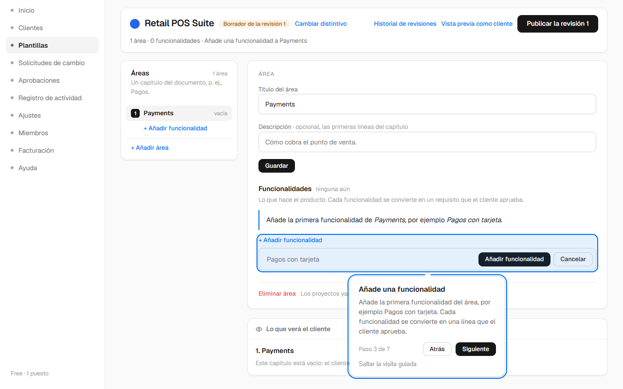Screen dimensions: 623x389
Task: Click Cambiar distintivo link
Action: [x=321, y=24]
